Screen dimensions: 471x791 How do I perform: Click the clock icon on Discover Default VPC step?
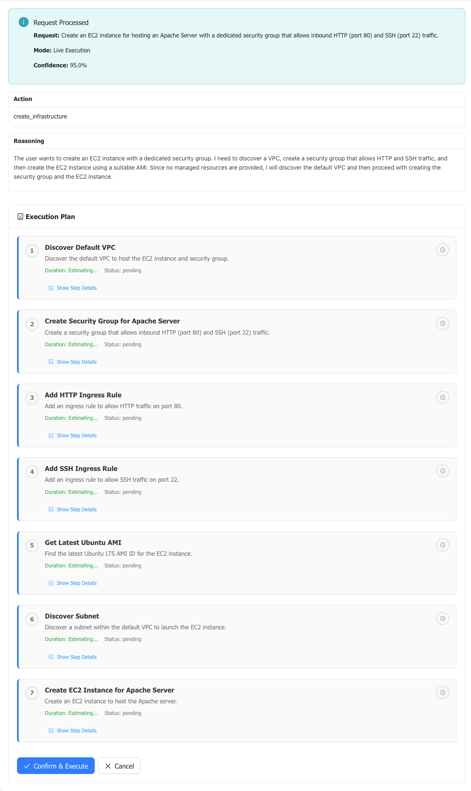443,250
